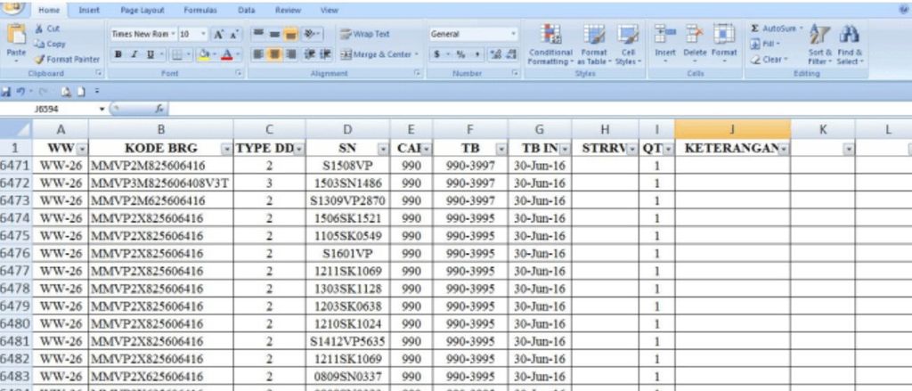This screenshot has width=912, height=391.
Task: Apply the percent style
Action: pos(460,54)
